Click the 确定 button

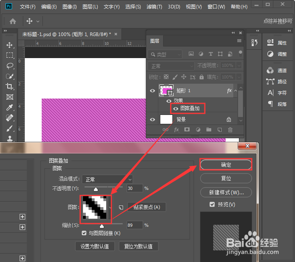pos(226,165)
